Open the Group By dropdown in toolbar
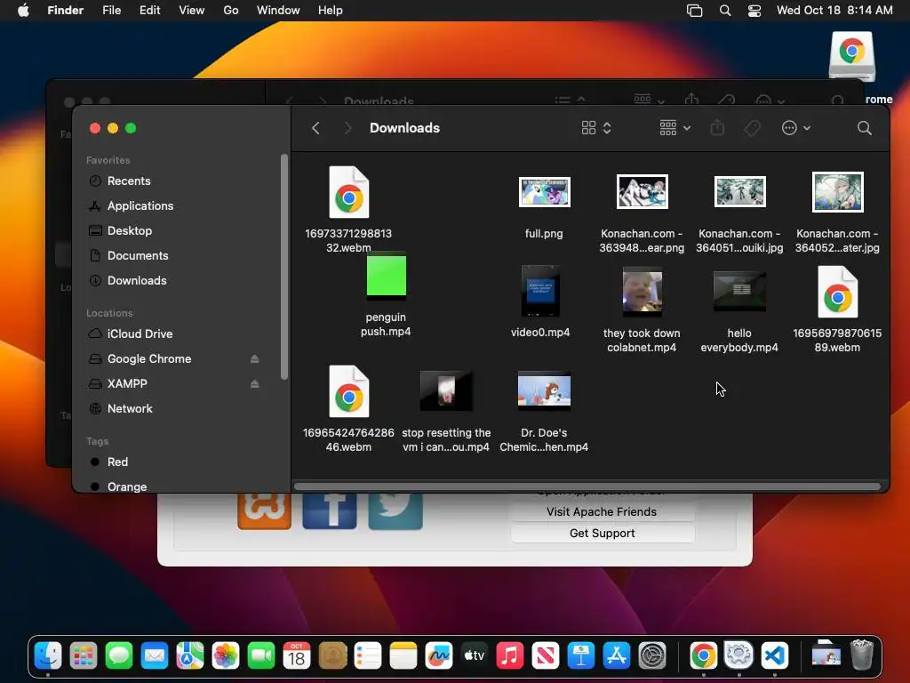This screenshot has height=683, width=910. tap(675, 128)
